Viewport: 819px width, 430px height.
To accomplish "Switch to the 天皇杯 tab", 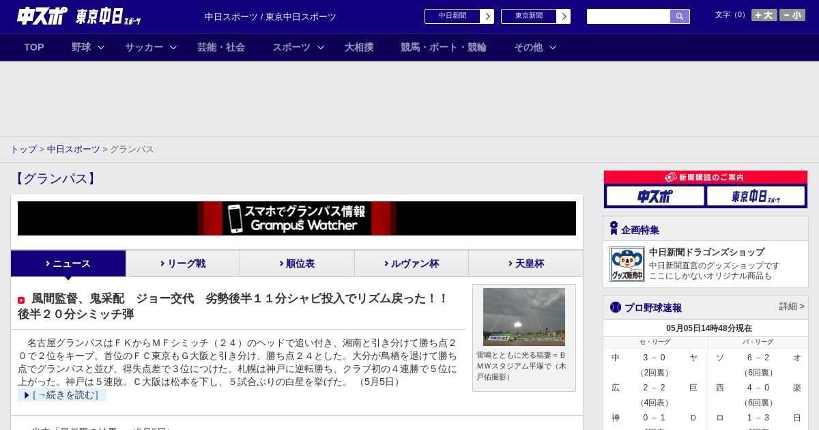I will (x=526, y=263).
